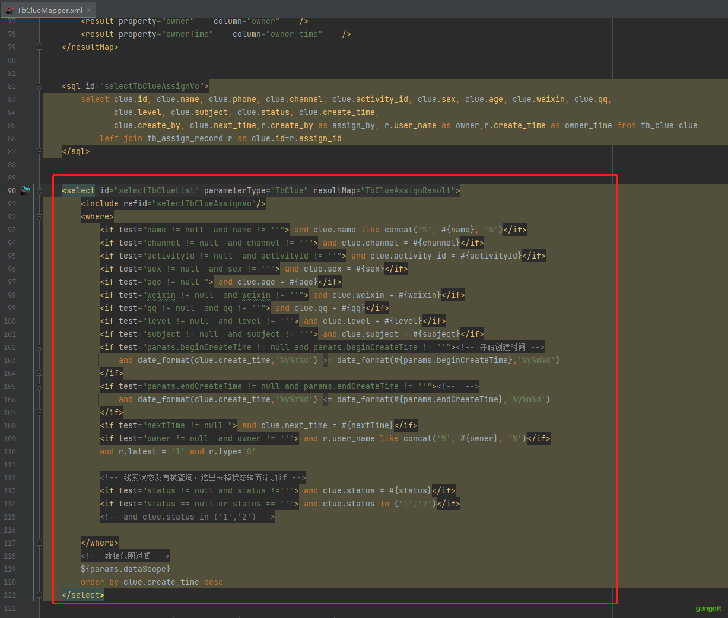
Task: Click the closing </resultMap> tag
Action: [90, 47]
